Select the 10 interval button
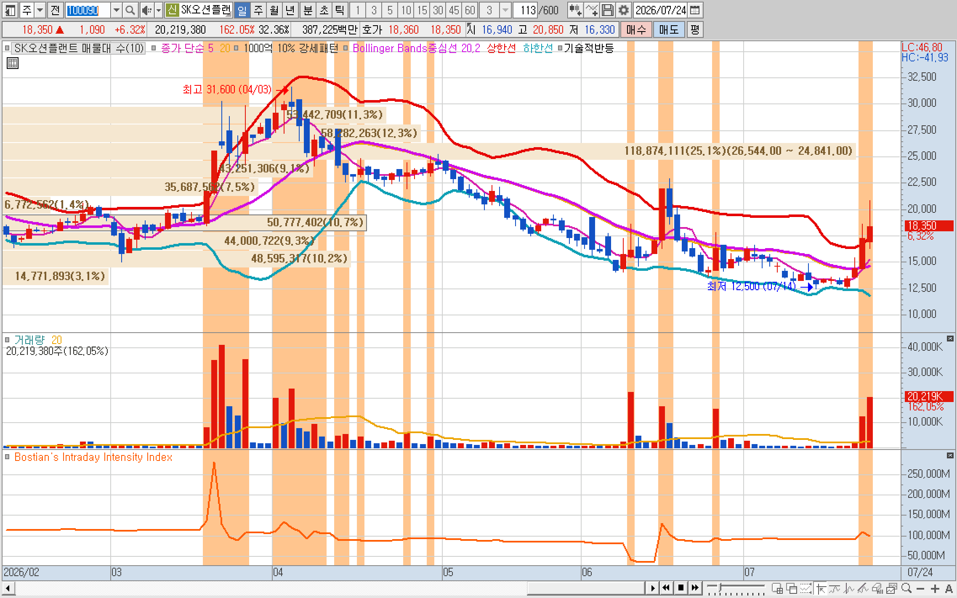 pos(406,10)
